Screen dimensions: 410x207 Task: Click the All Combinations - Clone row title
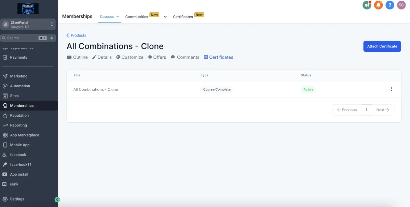(x=96, y=89)
